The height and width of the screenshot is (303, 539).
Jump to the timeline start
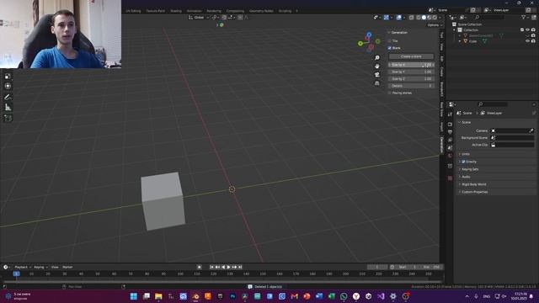211,267
